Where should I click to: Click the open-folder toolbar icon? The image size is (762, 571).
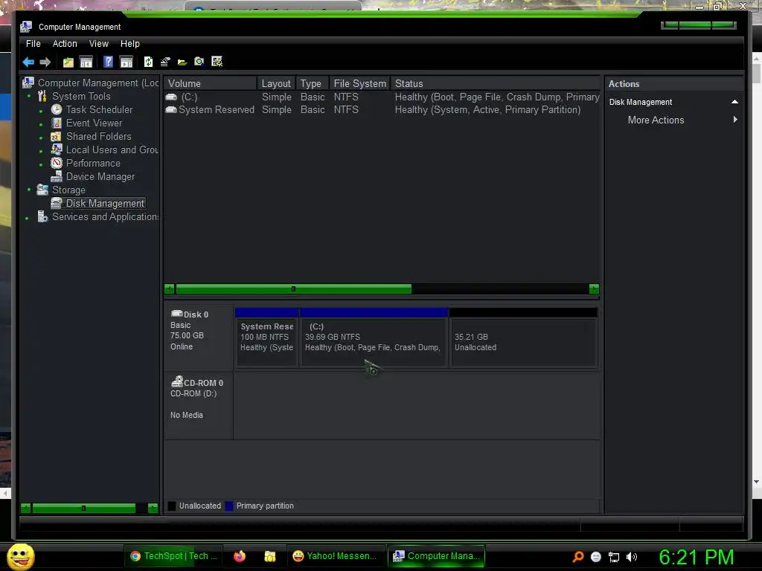click(x=182, y=62)
